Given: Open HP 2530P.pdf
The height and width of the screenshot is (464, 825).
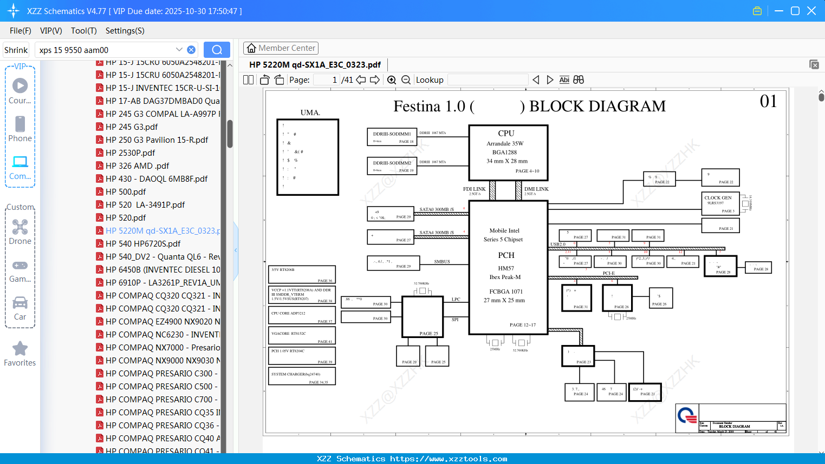Looking at the screenshot, I should (x=130, y=153).
